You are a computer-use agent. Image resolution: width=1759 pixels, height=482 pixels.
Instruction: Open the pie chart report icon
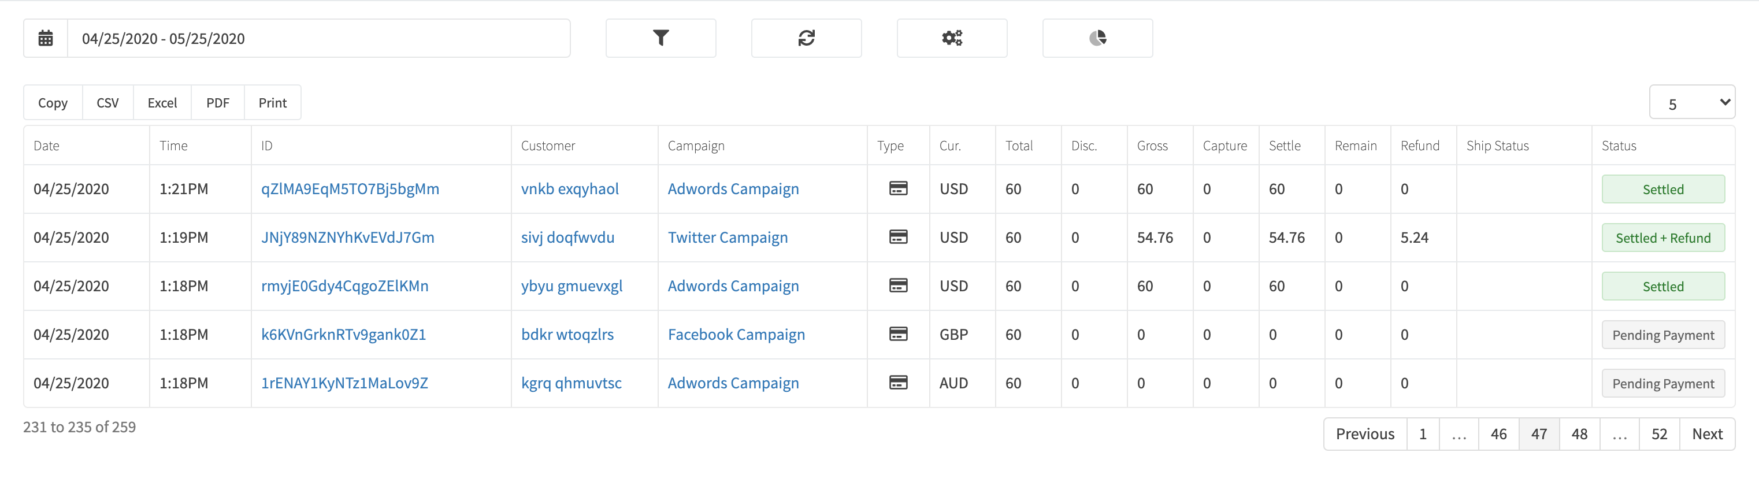click(x=1097, y=38)
